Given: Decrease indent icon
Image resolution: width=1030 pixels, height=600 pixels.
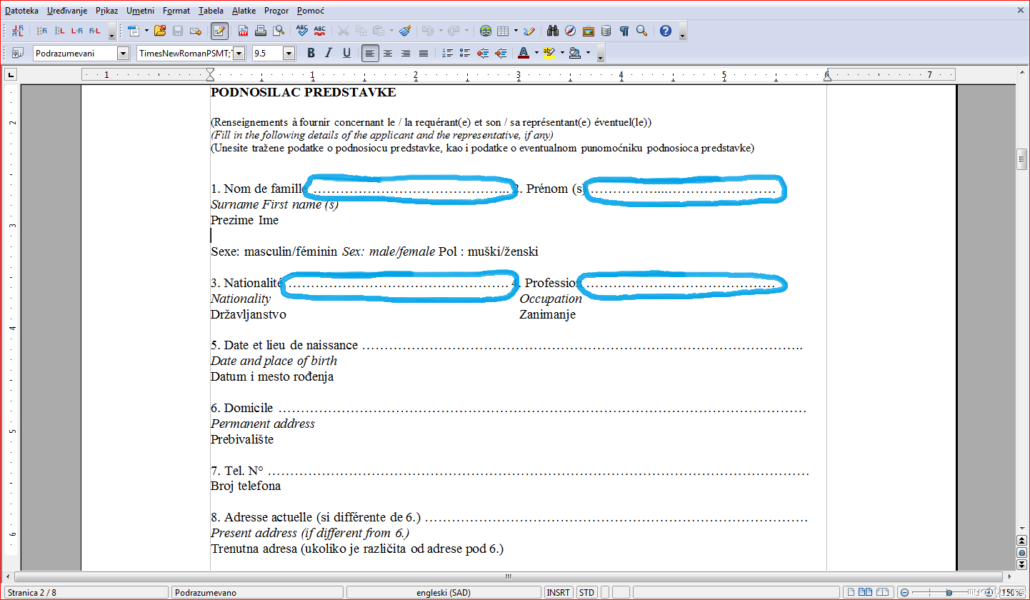Looking at the screenshot, I should (483, 53).
